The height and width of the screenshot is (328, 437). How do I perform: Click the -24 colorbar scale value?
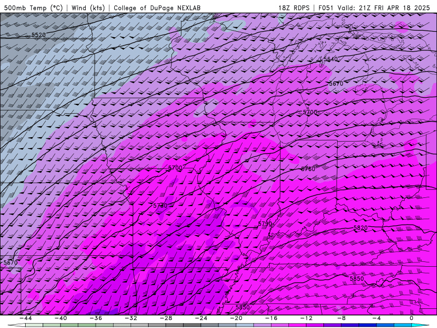201,318
